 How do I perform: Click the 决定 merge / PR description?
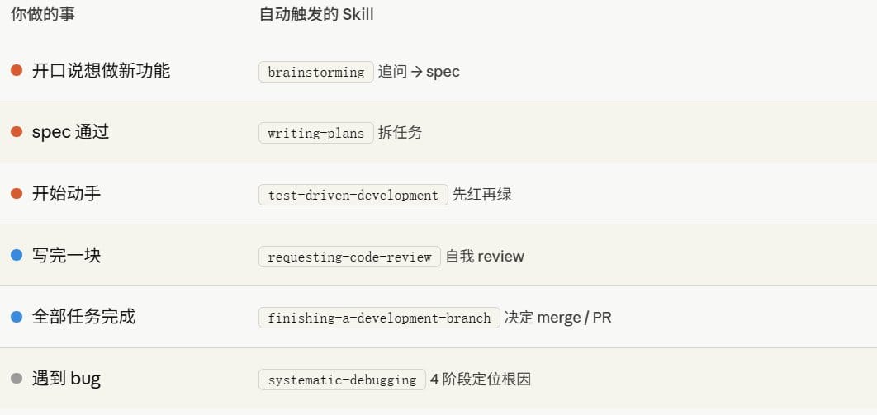point(558,318)
